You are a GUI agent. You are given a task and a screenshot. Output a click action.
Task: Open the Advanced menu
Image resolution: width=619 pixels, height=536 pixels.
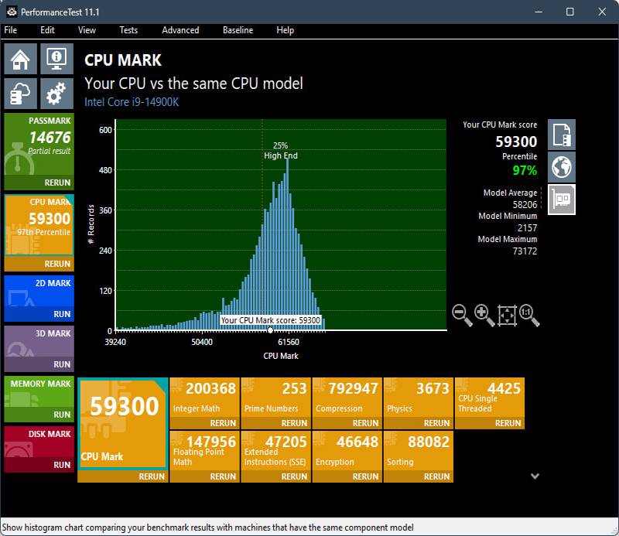tap(180, 30)
